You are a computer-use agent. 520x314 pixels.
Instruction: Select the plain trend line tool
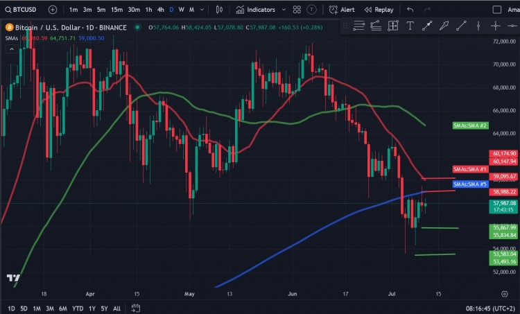(461, 26)
